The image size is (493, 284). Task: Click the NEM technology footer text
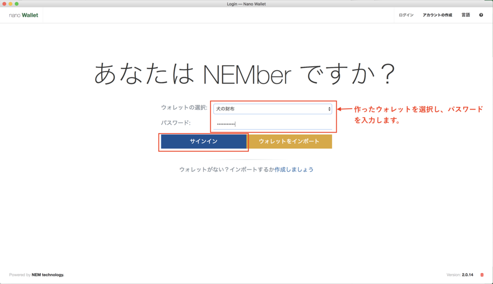pos(48,275)
